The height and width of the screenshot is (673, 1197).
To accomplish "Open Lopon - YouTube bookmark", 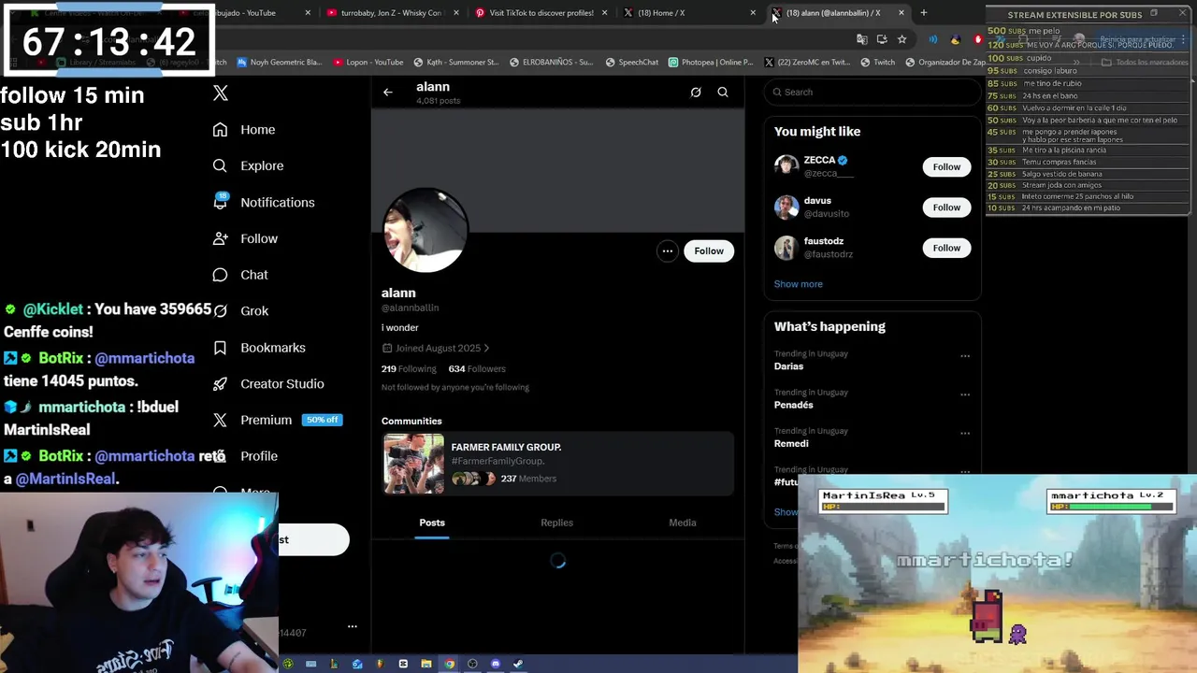I will pyautogui.click(x=368, y=63).
